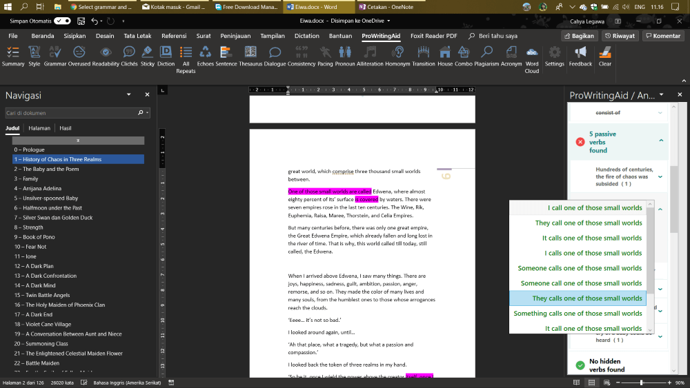Click the Readability report icon
Image resolution: width=690 pixels, height=388 pixels.
(106, 55)
